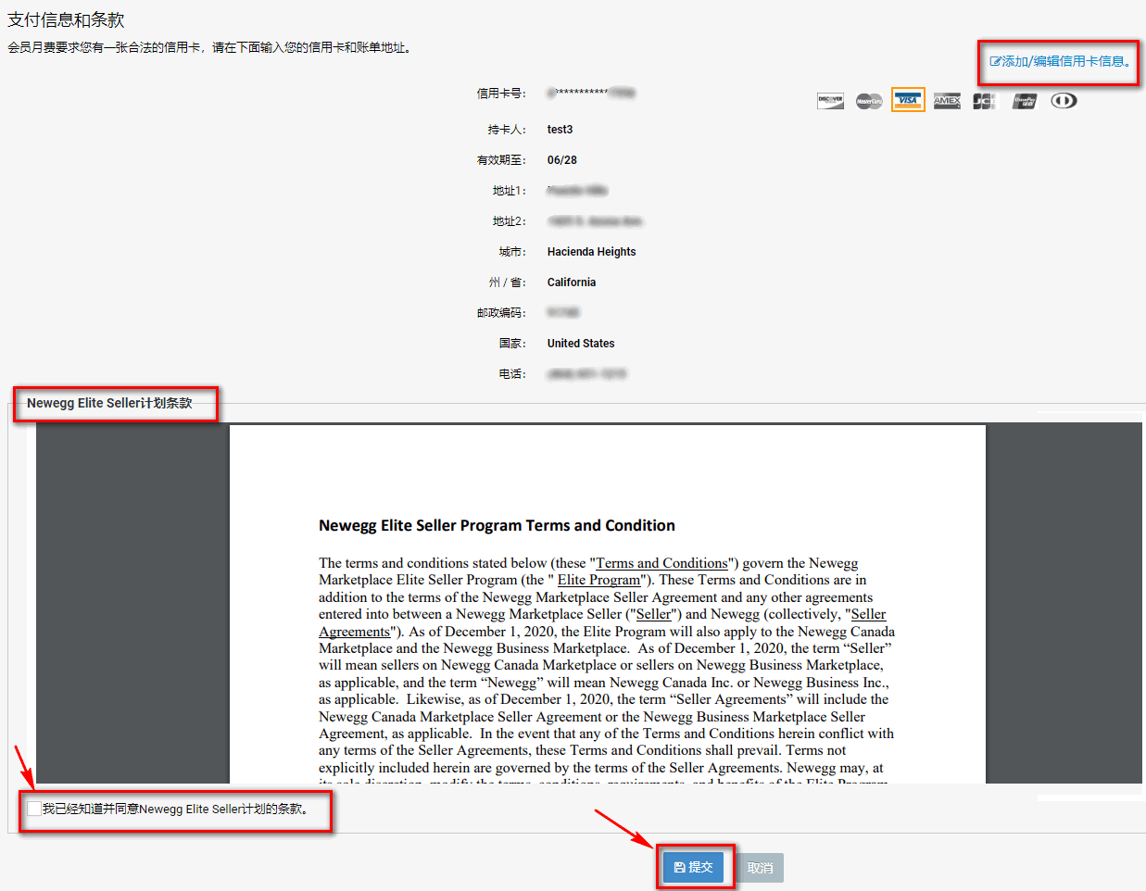Image resolution: width=1146 pixels, height=891 pixels.
Task: Click underlined Elite Program in document
Action: [598, 580]
